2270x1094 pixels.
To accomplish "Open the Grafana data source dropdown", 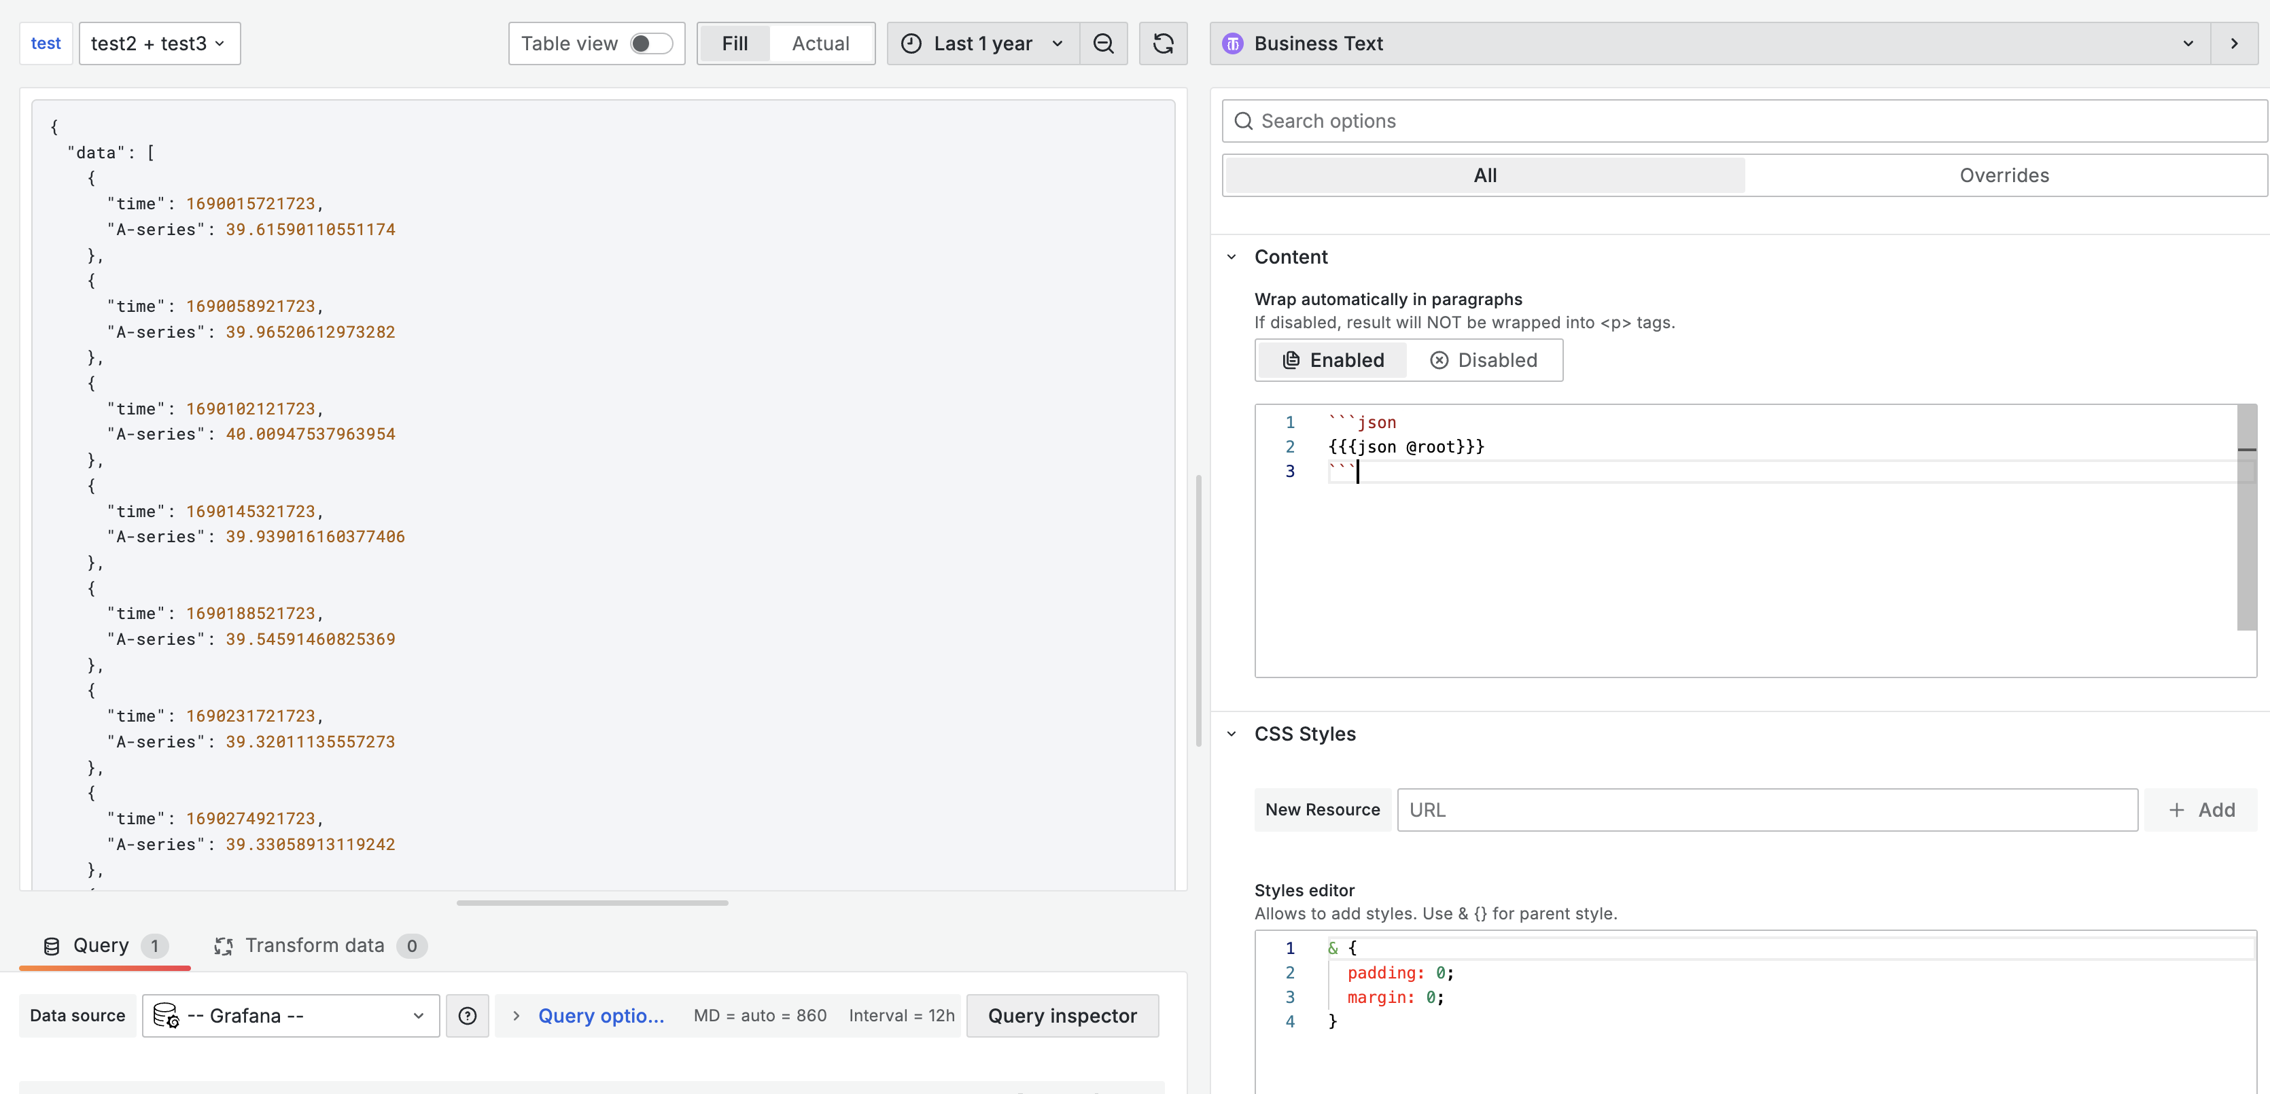I will tap(291, 1016).
